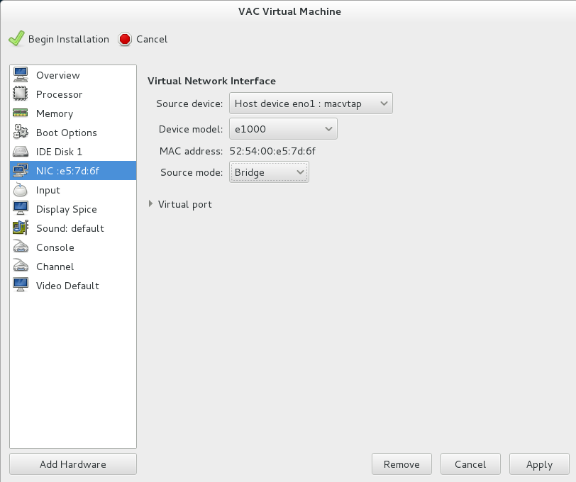Select Console in the hardware list
The height and width of the screenshot is (482, 576).
coord(73,247)
